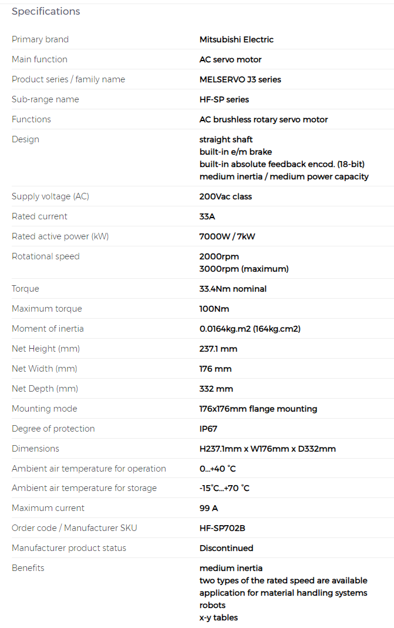Screen dimensions: 394x628
Task: Select the IP67 protection value
Action: pos(208,429)
